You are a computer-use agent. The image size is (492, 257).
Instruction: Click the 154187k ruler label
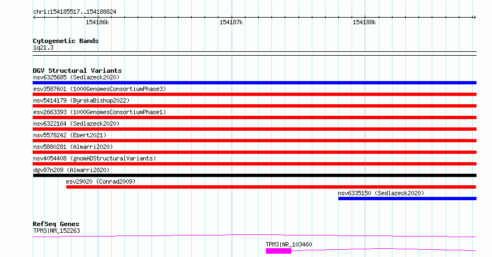point(231,22)
